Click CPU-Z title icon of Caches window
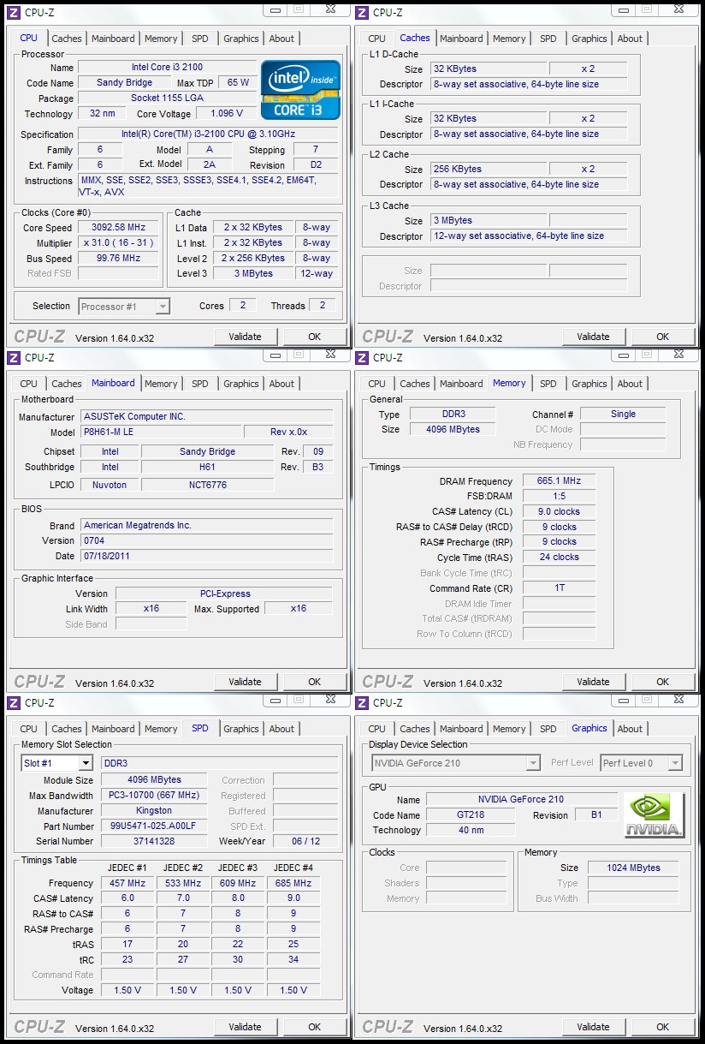This screenshot has height=1044, width=705. pyautogui.click(x=362, y=12)
